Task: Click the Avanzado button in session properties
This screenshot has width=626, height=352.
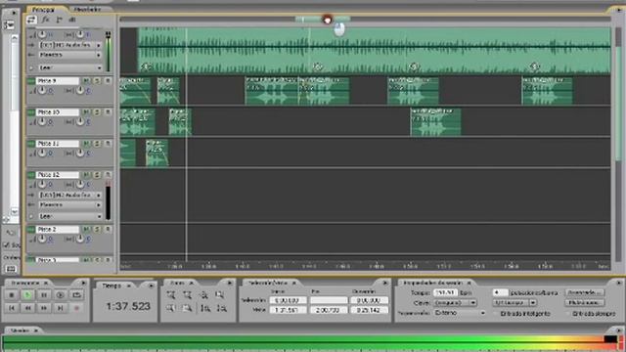Action: pos(585,292)
